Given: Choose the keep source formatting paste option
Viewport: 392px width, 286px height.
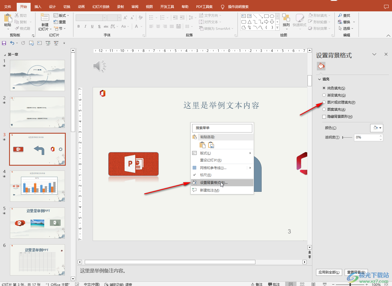Looking at the screenshot, I should point(203,145).
